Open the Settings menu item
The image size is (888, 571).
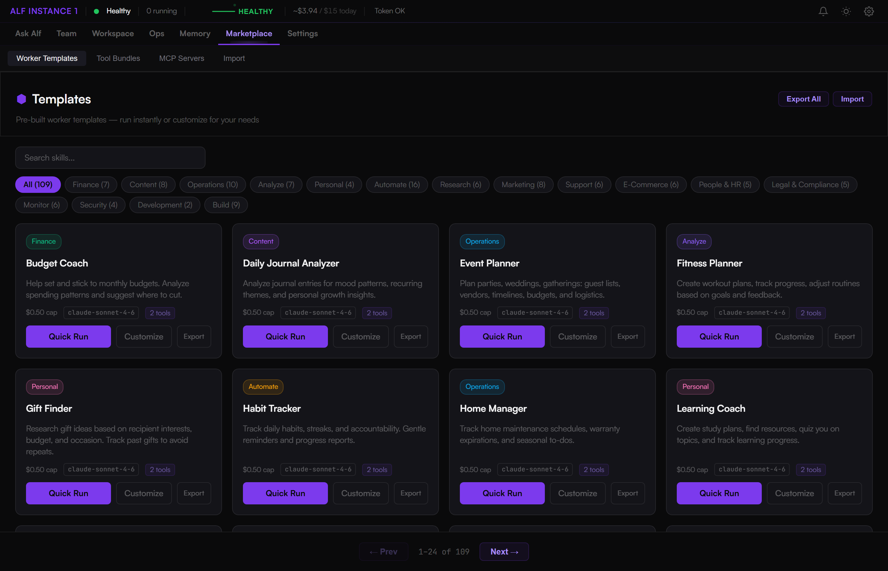point(303,33)
